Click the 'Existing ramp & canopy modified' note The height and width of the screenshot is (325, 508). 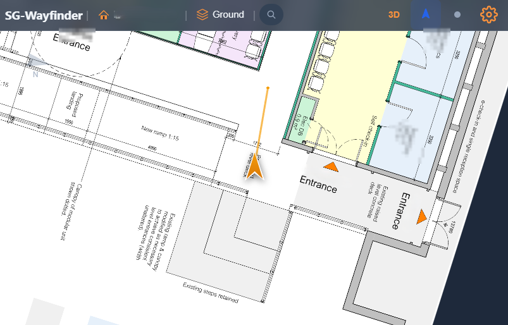156,238
